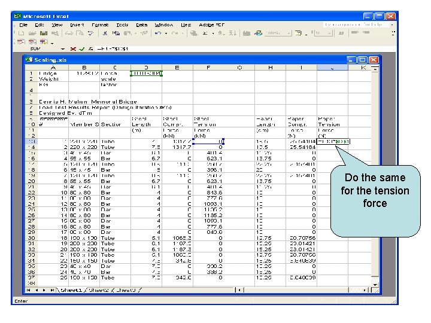Click the SUM Name Box field
The image size is (431, 323).
coord(38,49)
